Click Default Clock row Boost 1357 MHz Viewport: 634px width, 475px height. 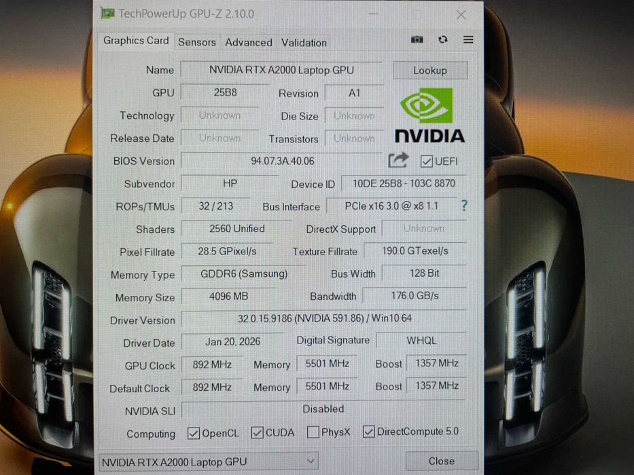[437, 385]
